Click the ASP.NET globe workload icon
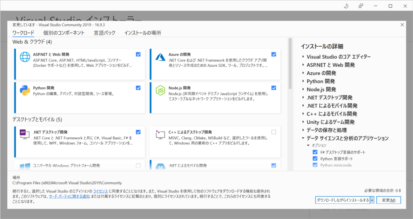 pyautogui.click(x=25, y=57)
